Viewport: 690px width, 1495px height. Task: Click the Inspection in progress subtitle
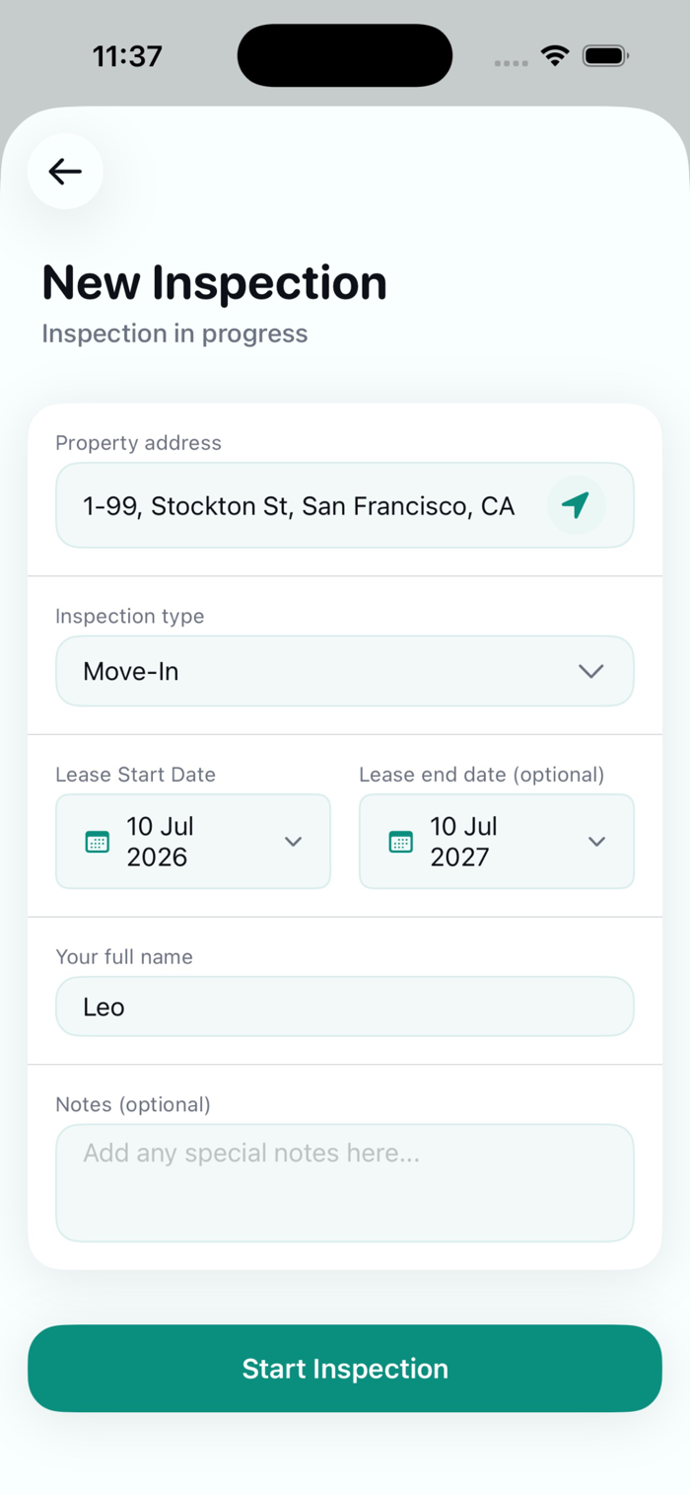pyautogui.click(x=174, y=334)
